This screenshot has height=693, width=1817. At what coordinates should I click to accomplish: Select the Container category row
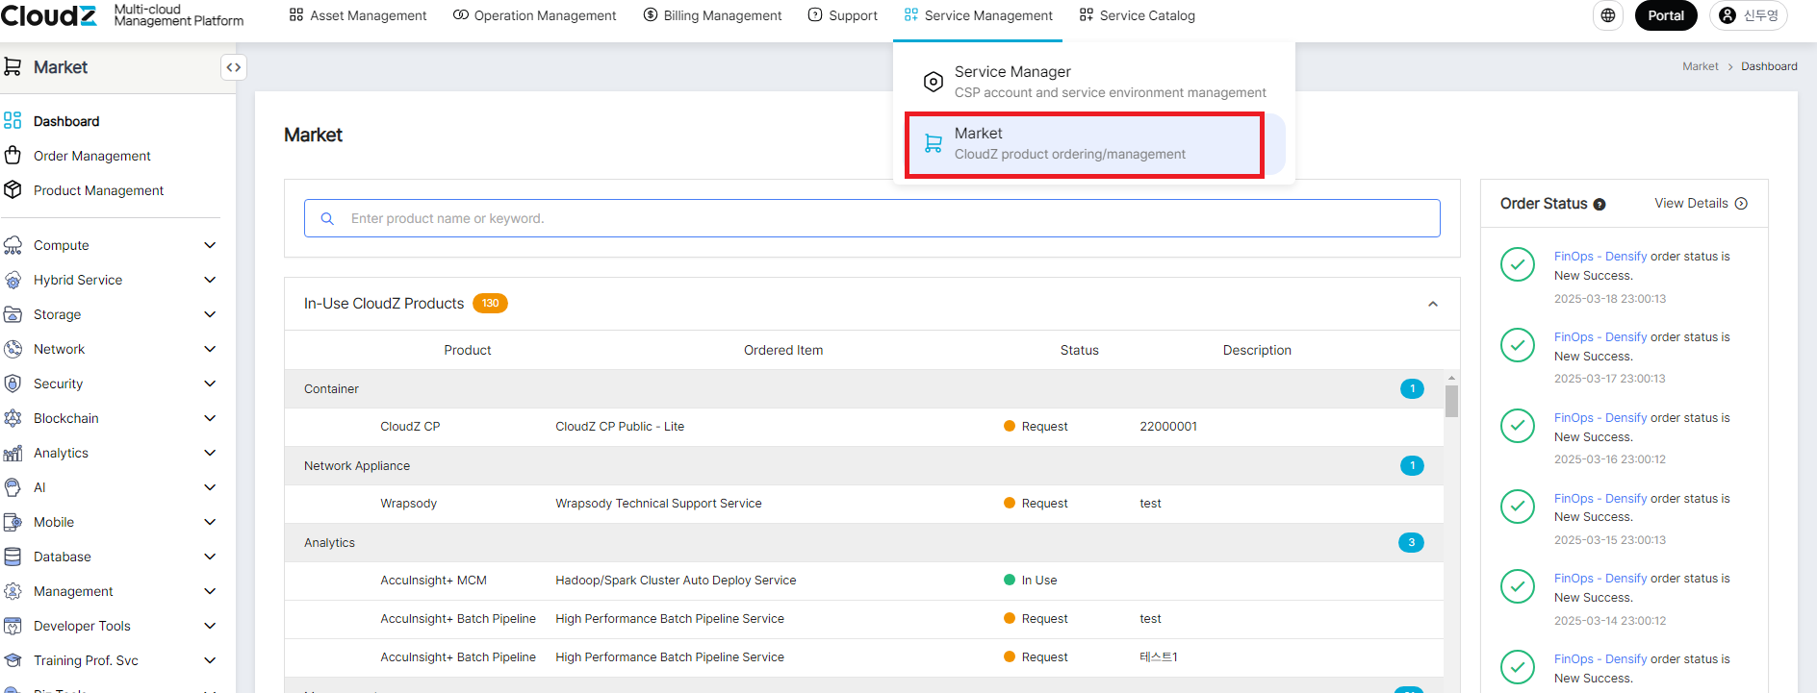pyautogui.click(x=864, y=389)
